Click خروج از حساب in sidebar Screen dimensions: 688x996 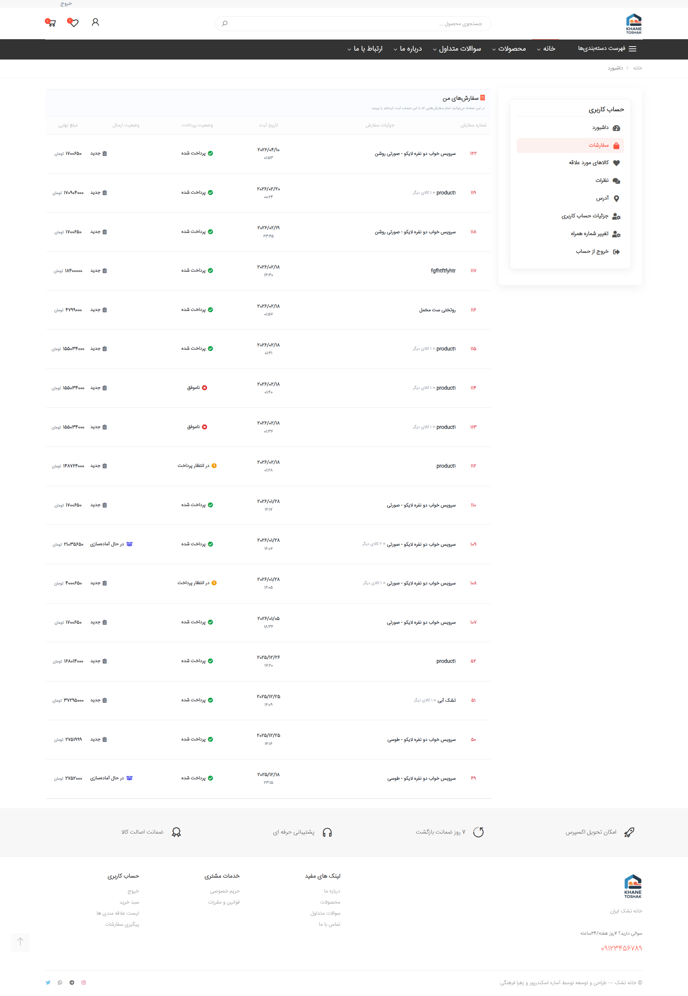597,251
